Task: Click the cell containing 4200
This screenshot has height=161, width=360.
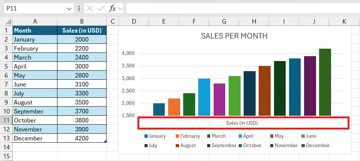Action: tap(82, 138)
